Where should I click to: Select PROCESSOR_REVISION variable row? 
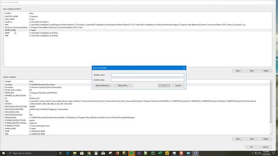click(x=137, y=115)
